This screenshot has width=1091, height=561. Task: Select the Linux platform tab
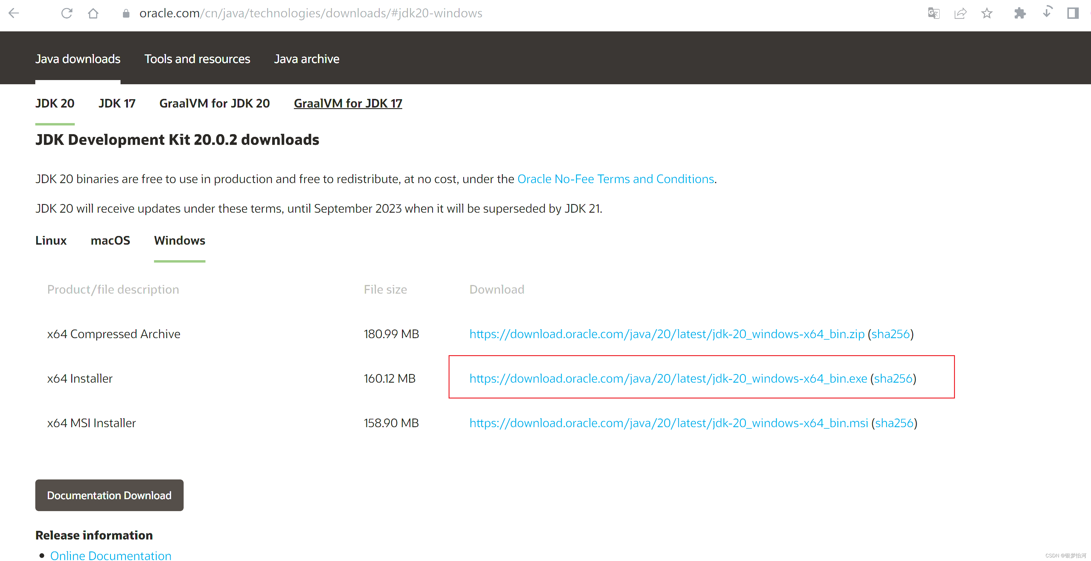click(51, 240)
